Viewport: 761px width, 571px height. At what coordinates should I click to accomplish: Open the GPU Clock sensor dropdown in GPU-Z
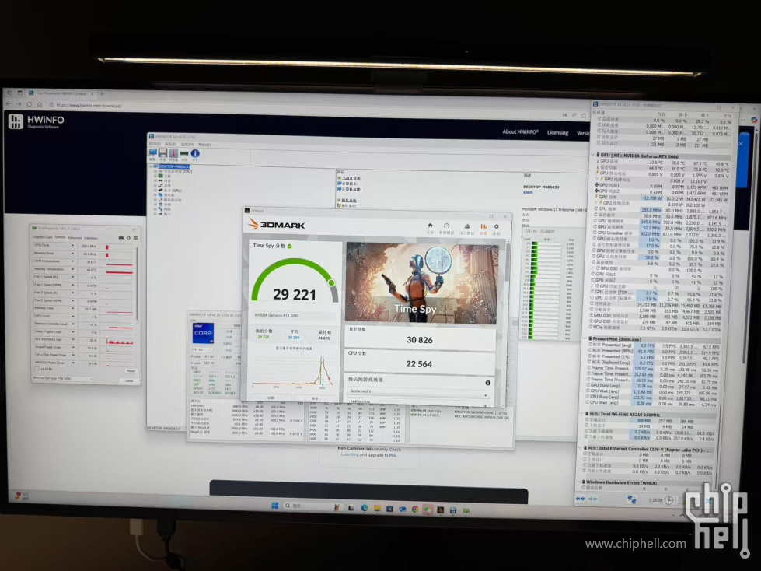click(72, 246)
